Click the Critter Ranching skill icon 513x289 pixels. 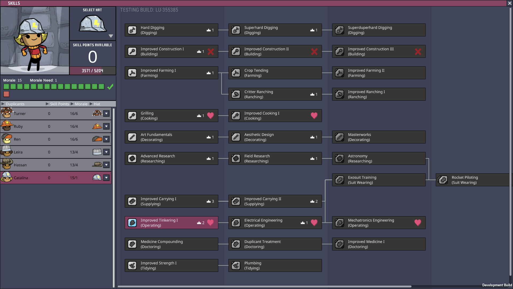236,94
